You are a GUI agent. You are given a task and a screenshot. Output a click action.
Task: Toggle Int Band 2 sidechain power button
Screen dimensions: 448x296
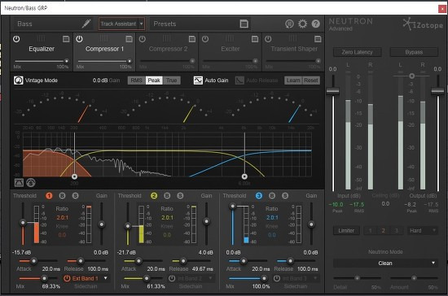click(172, 278)
